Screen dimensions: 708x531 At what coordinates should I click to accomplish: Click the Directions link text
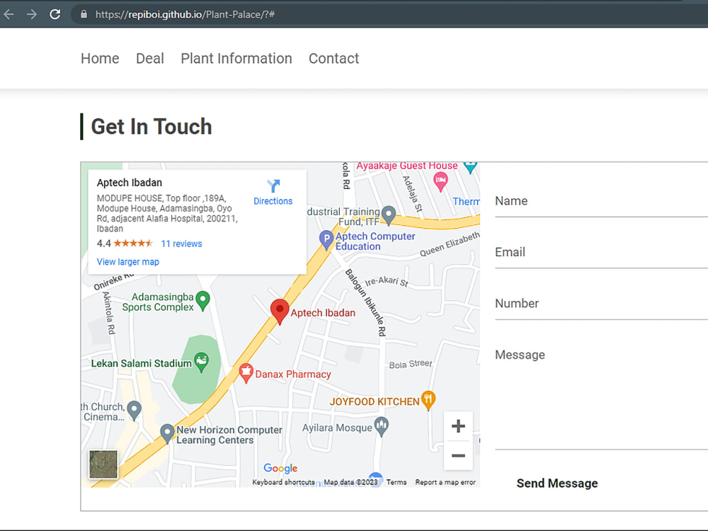tap(273, 201)
